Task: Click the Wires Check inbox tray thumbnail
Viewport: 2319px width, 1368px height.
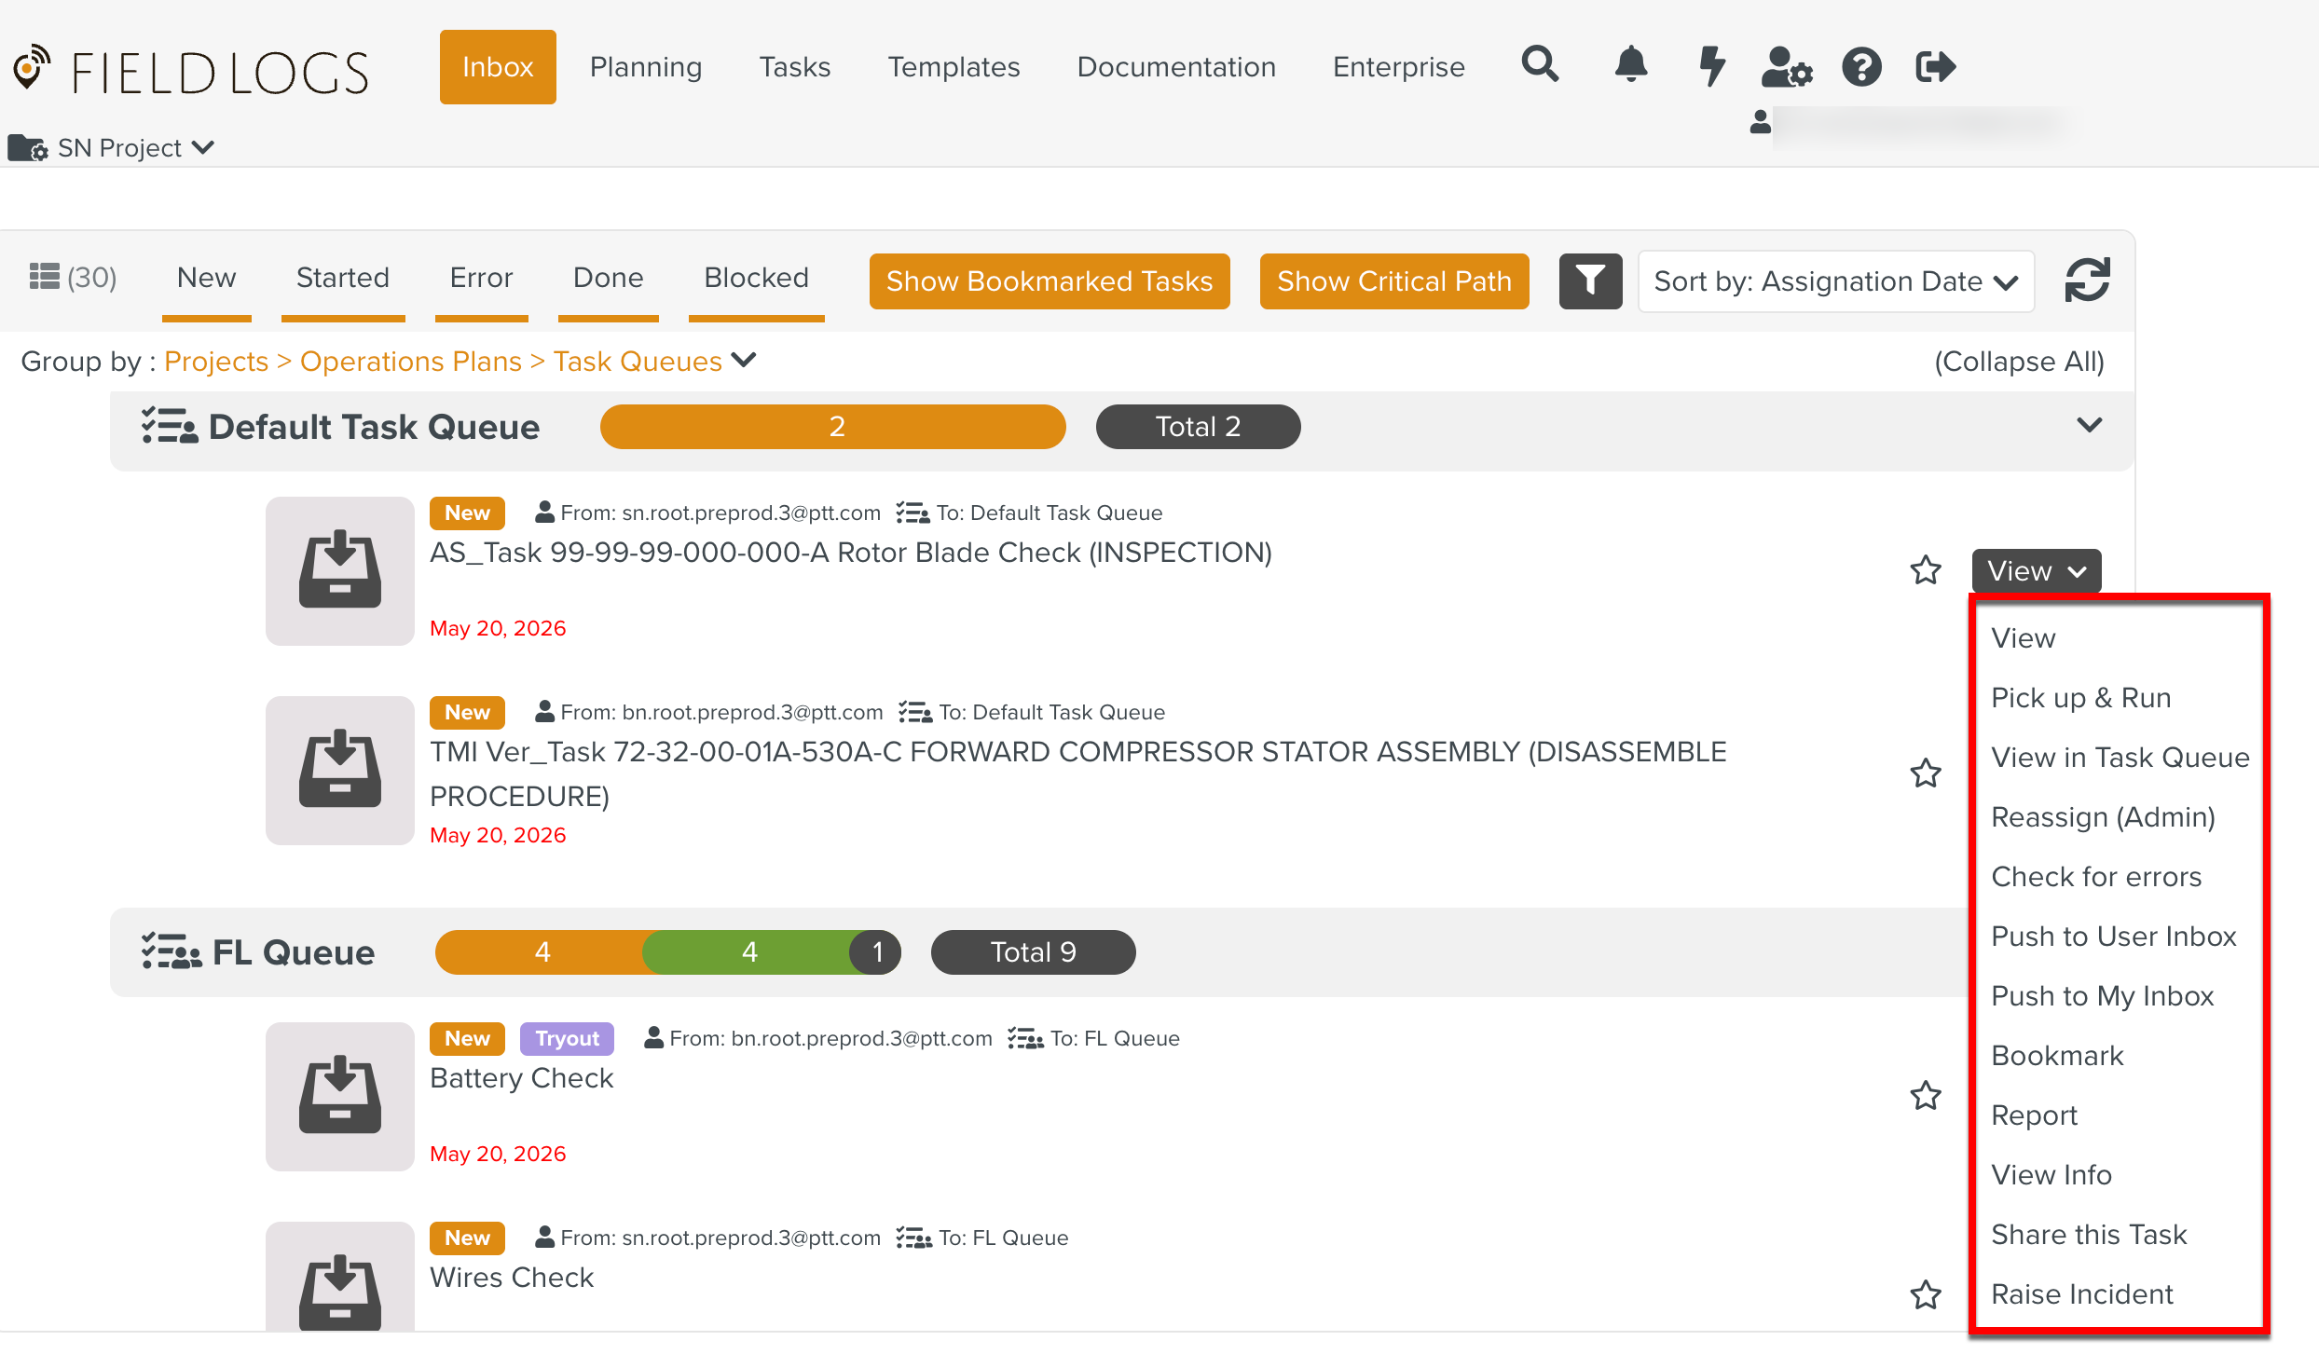Action: click(339, 1277)
